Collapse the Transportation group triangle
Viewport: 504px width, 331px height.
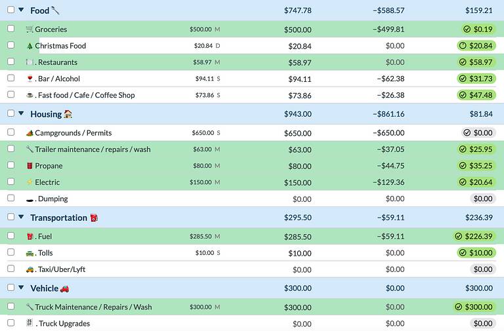coord(21,217)
